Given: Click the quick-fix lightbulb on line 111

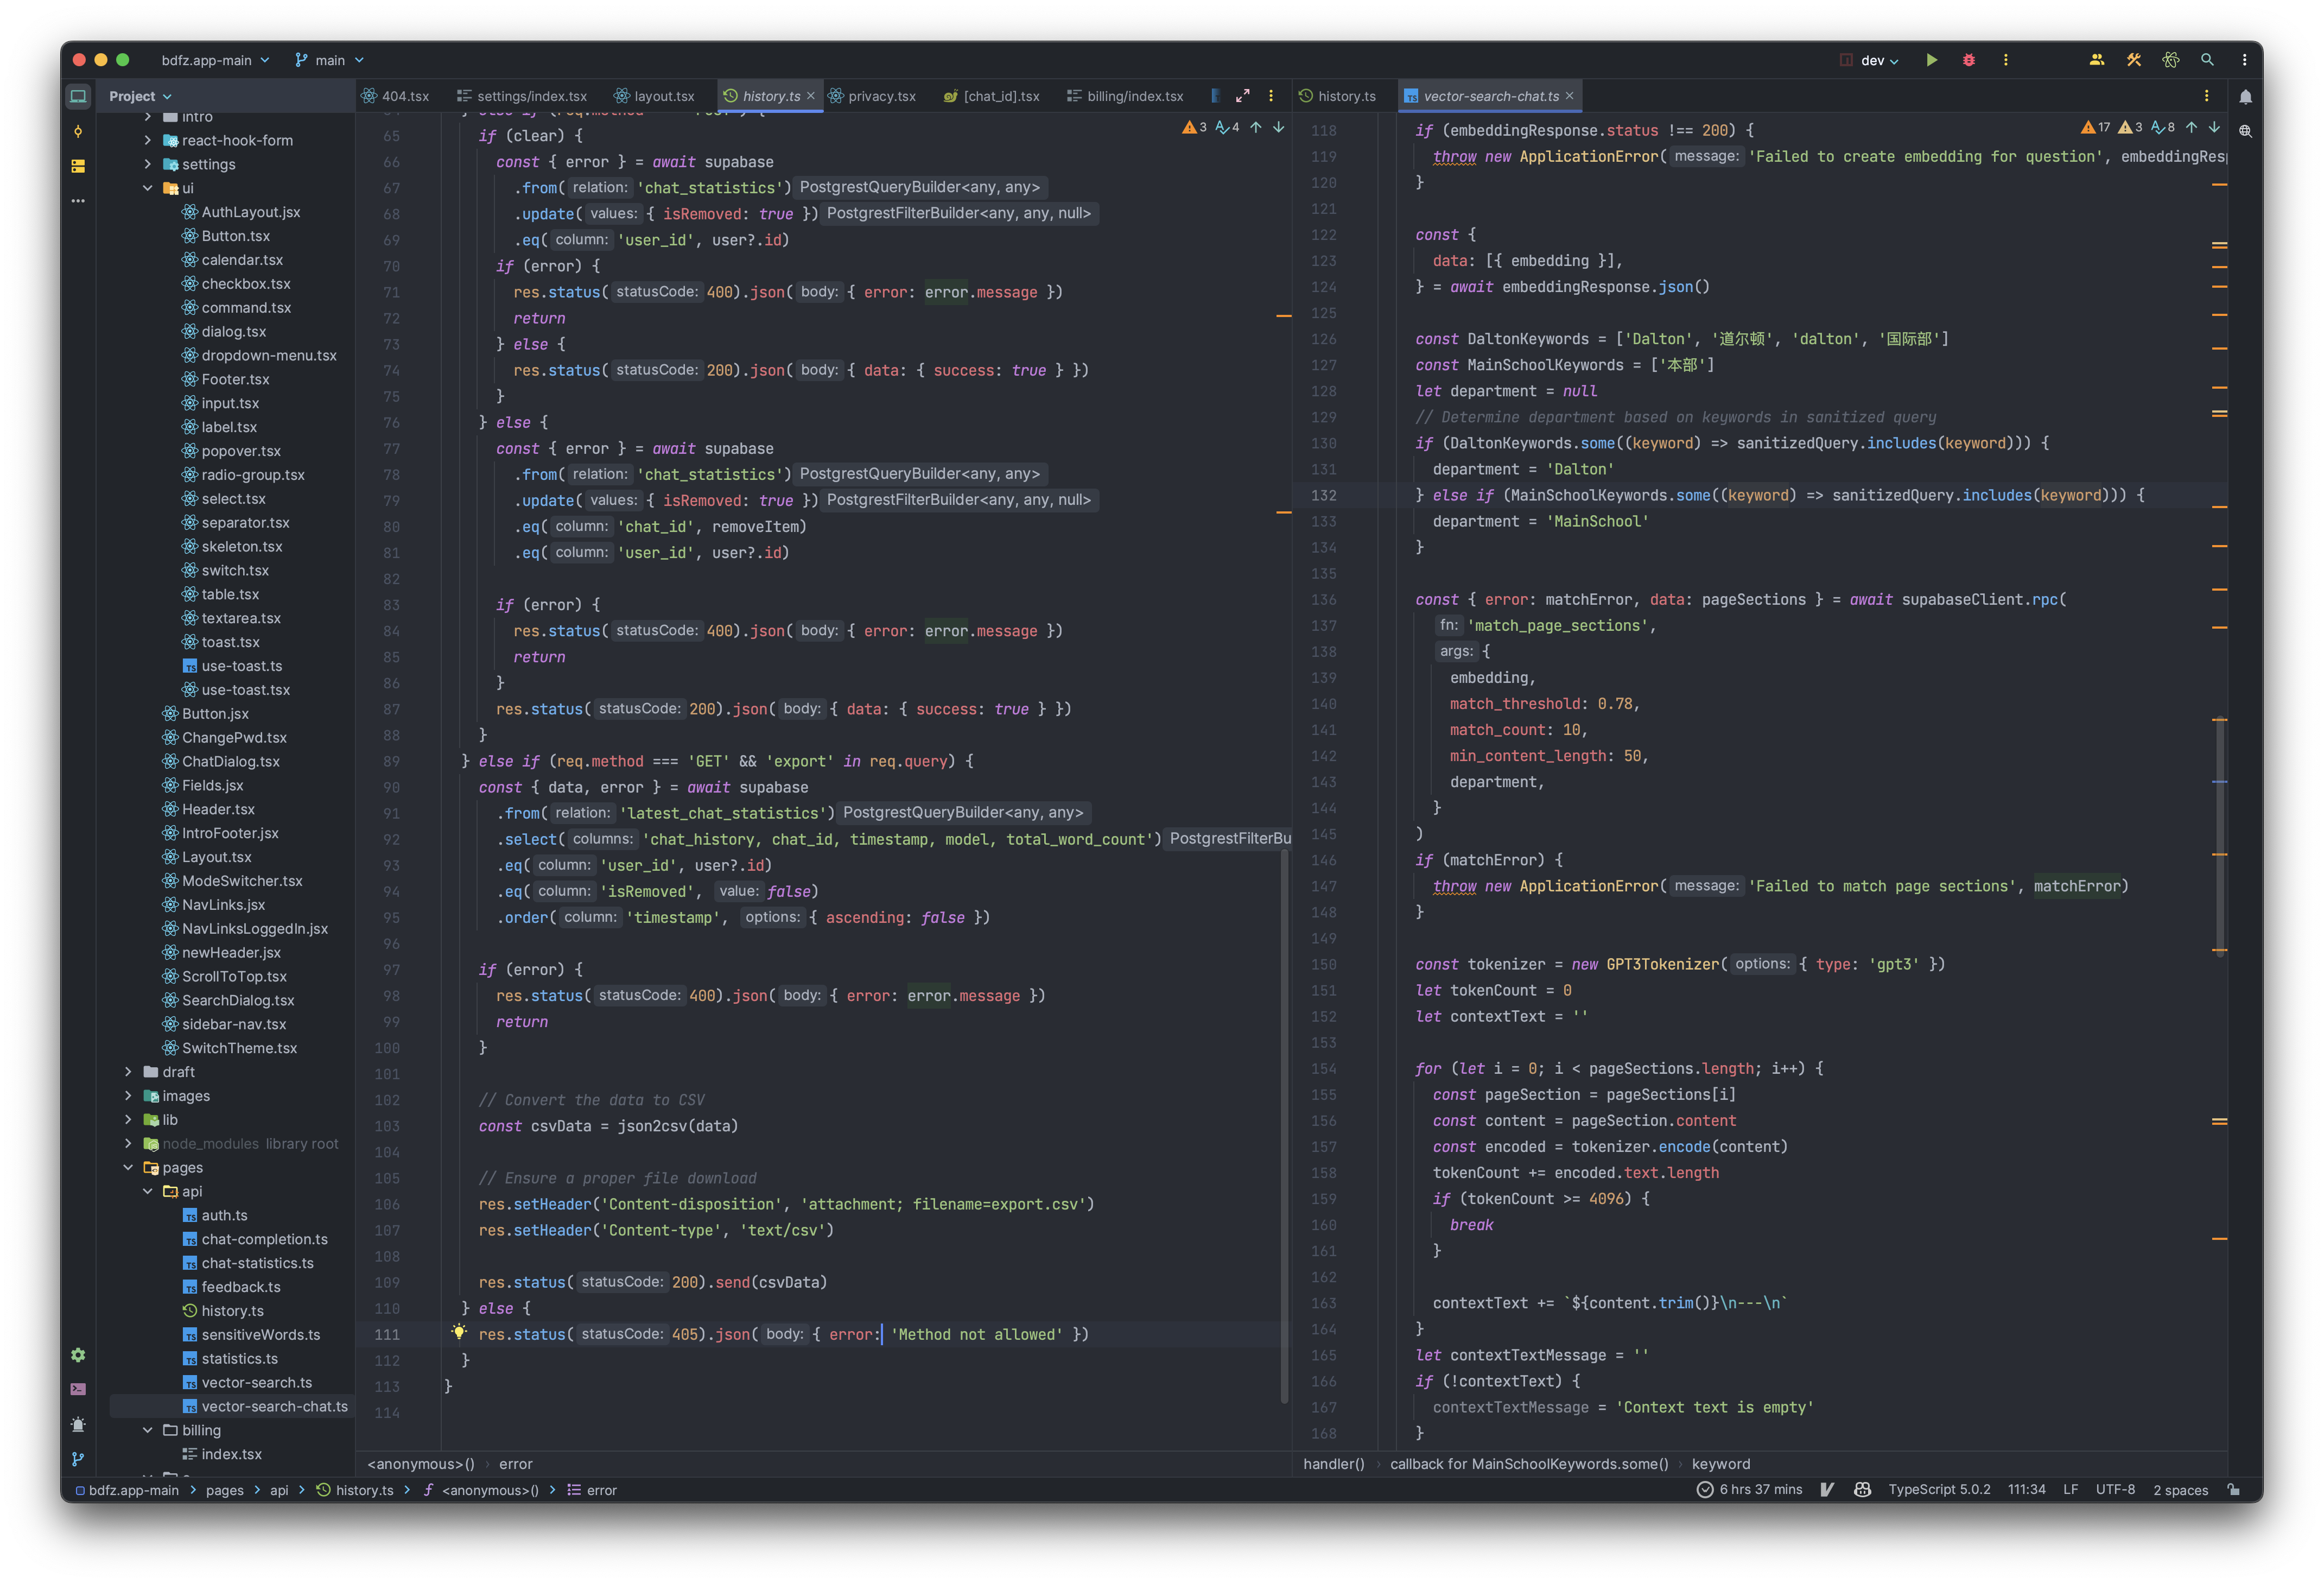Looking at the screenshot, I should 458,1332.
